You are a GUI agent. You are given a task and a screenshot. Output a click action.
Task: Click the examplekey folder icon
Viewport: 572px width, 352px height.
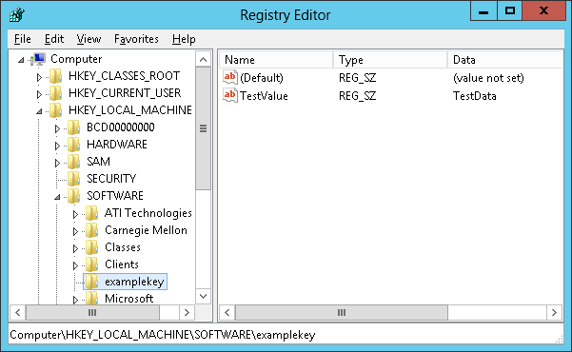[x=91, y=282]
